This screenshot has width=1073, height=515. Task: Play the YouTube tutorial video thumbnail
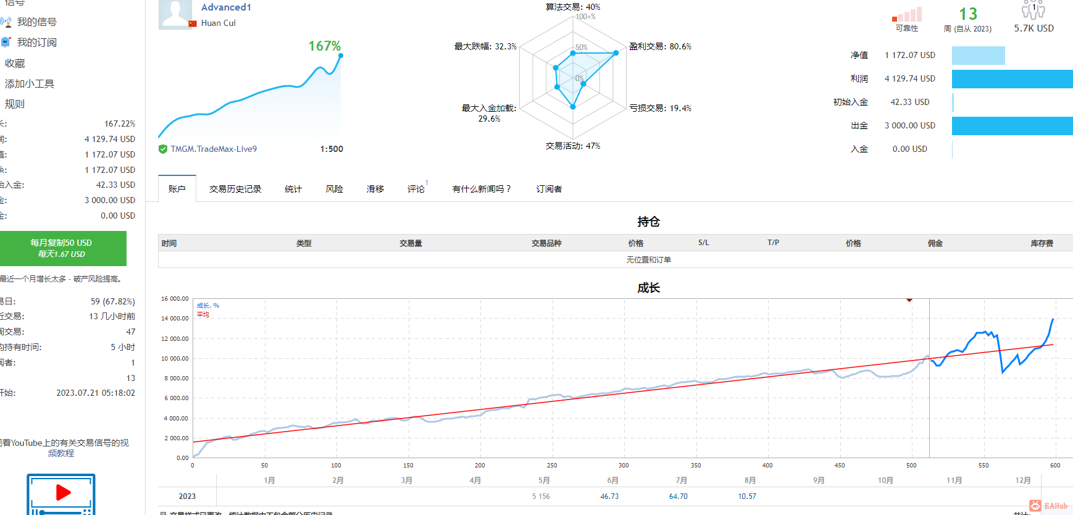click(x=61, y=494)
